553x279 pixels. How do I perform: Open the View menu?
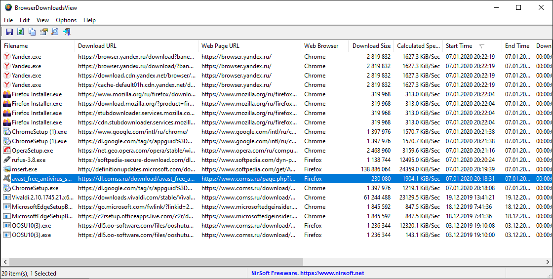[42, 20]
